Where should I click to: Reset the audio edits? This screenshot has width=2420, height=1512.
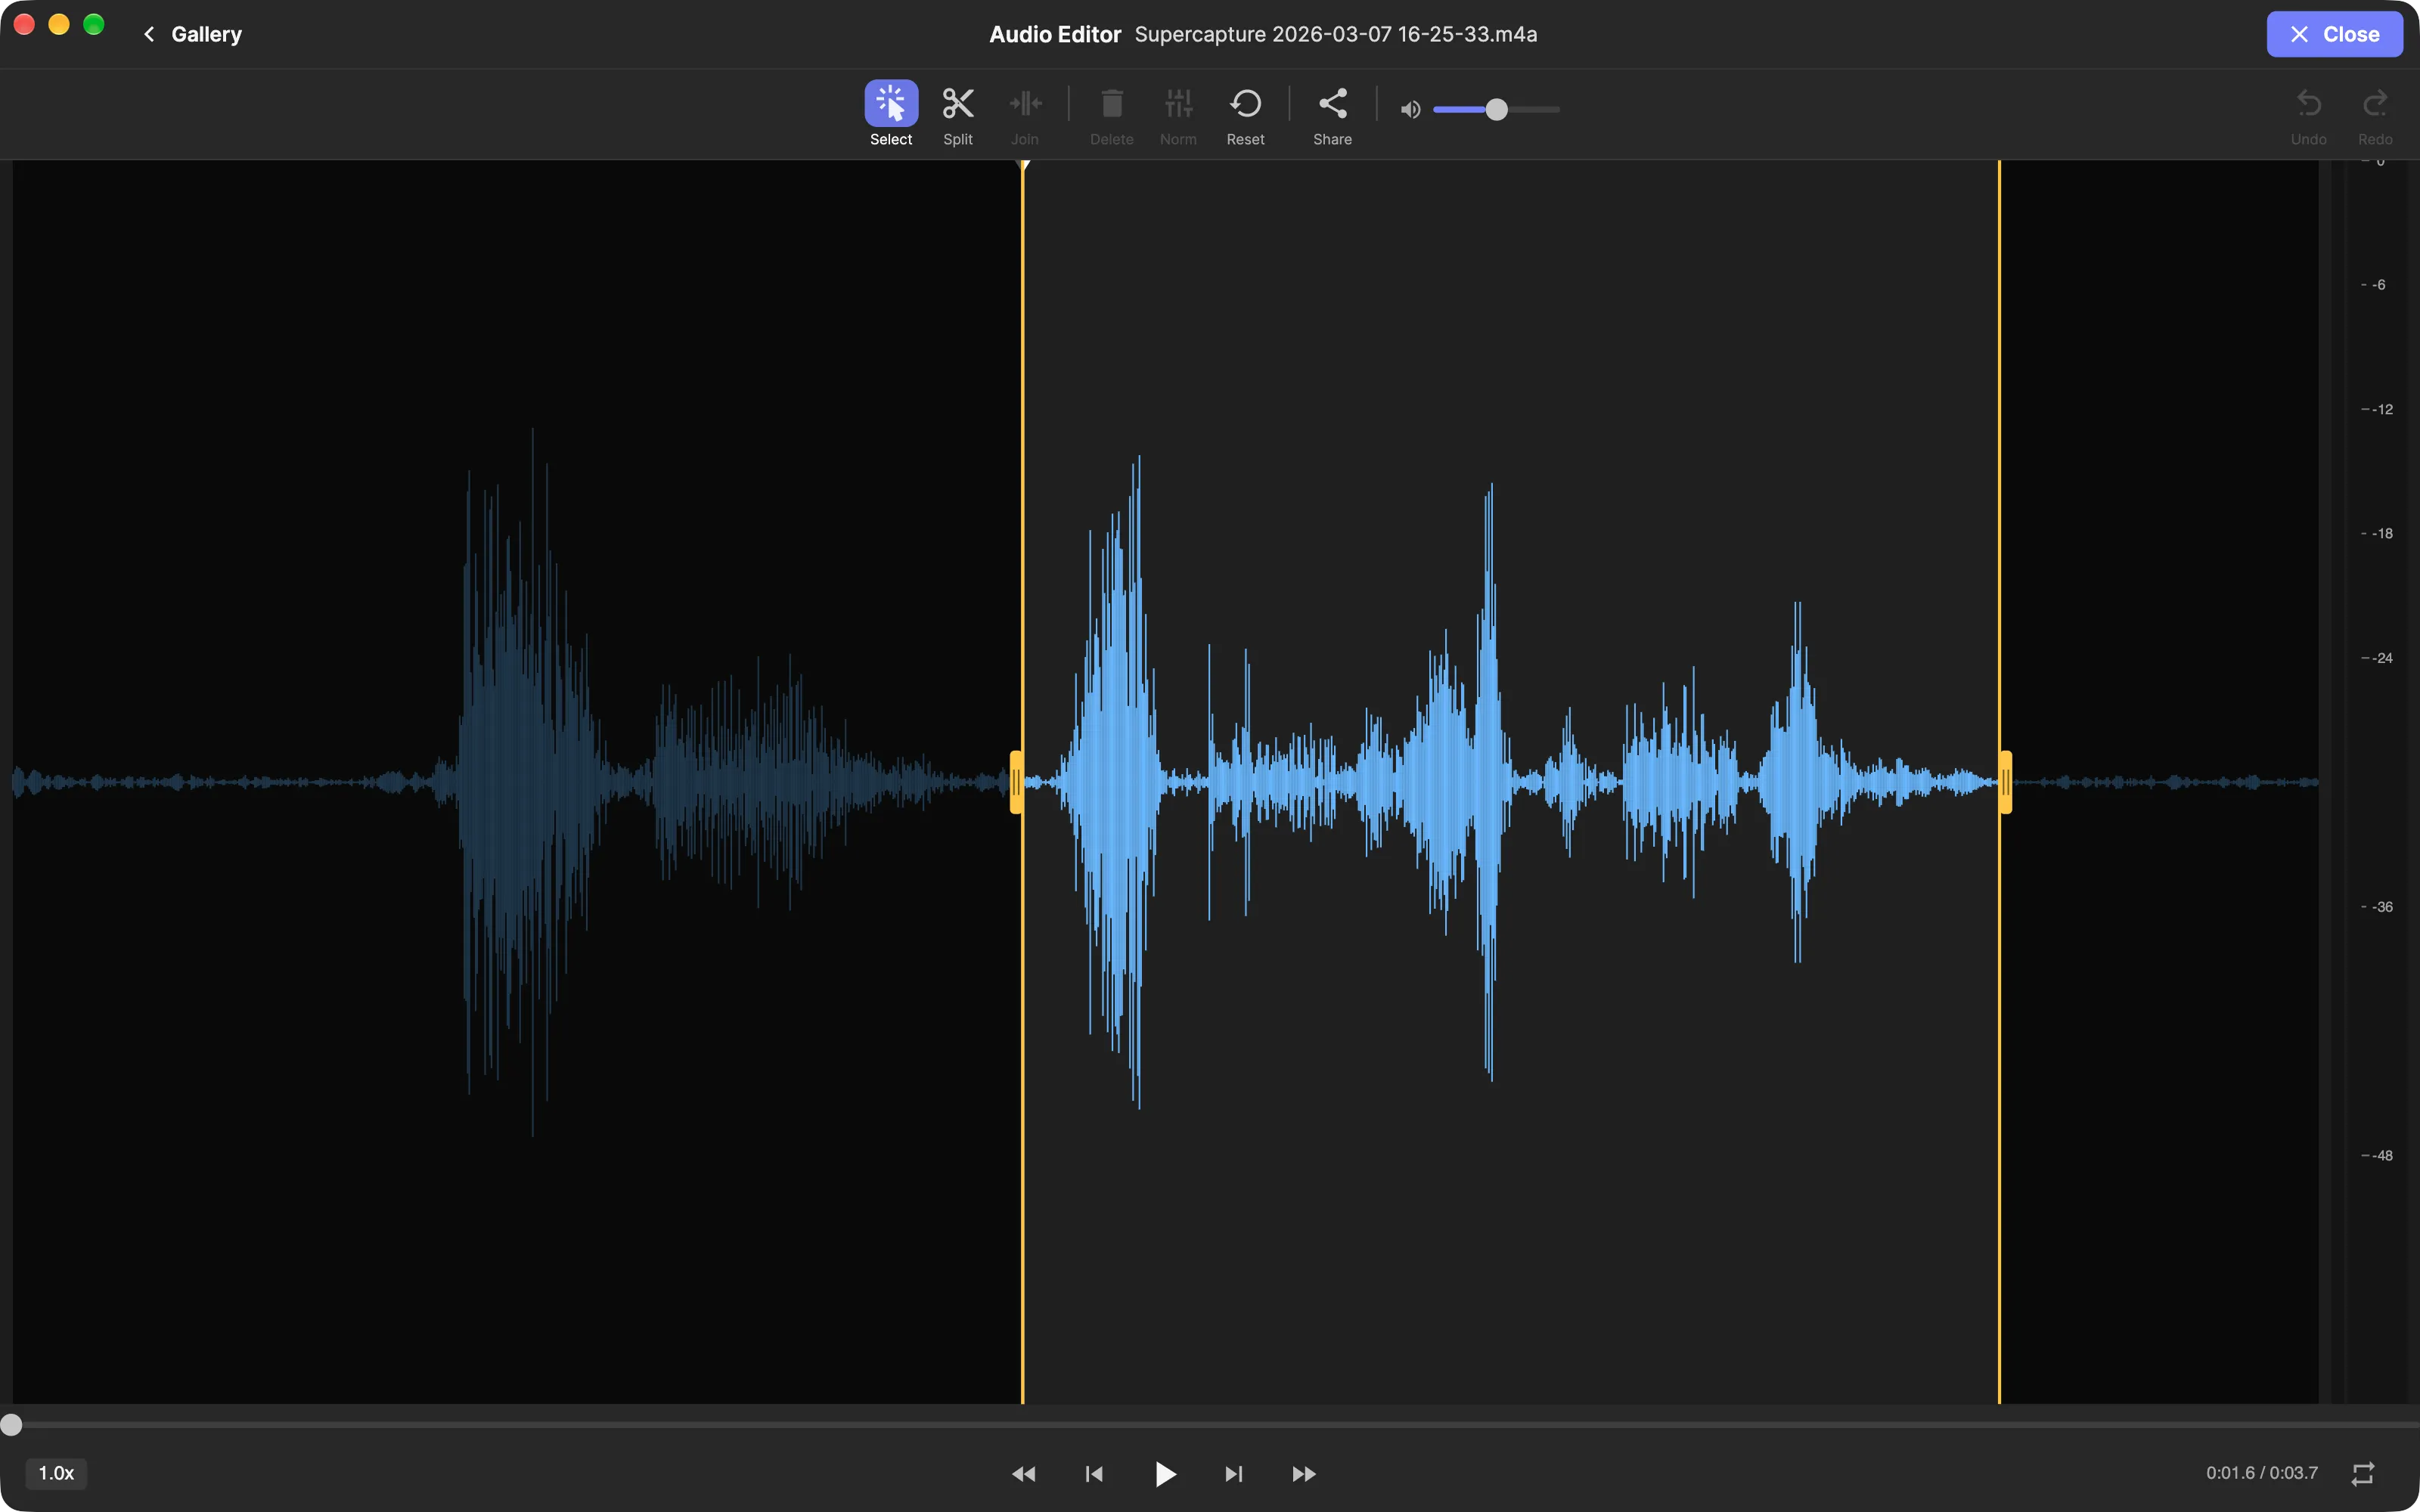1245,113
